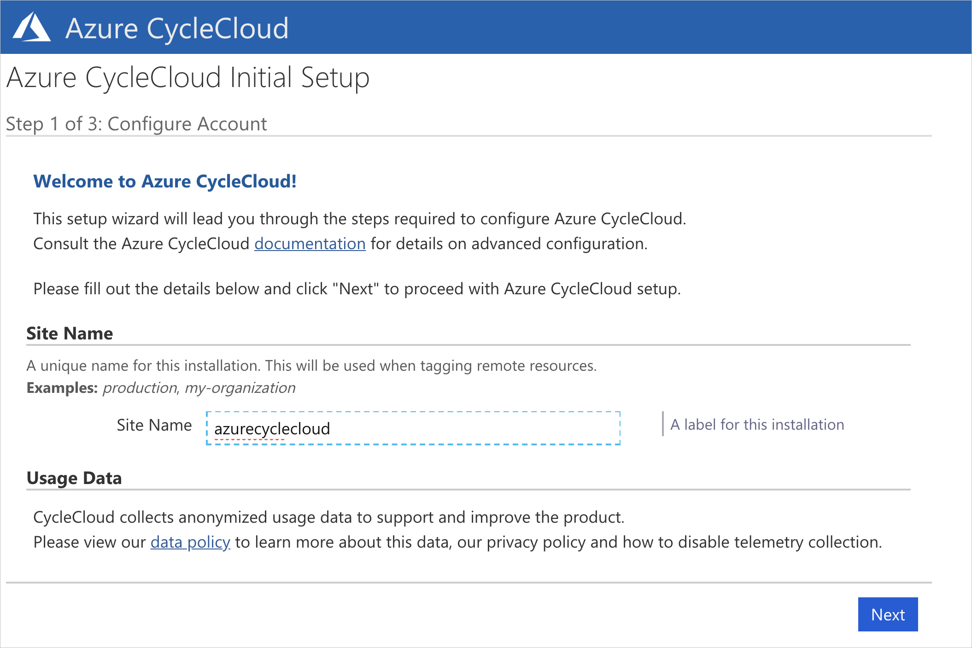Click the Azure CycleCloud header title
Image resolution: width=972 pixels, height=648 pixels.
click(177, 29)
